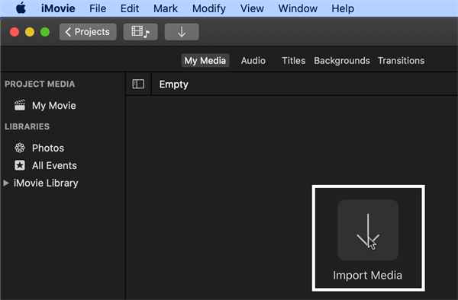Click the Import Media label
458x300 pixels.
click(367, 275)
